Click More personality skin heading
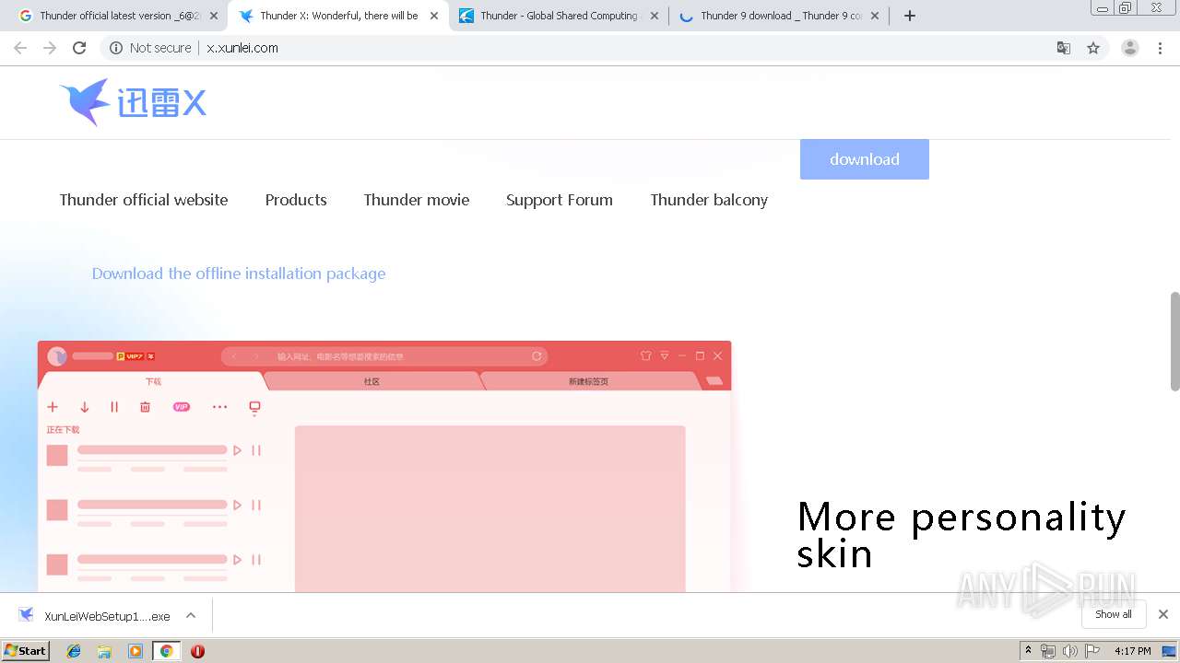The width and height of the screenshot is (1180, 663). [x=962, y=534]
